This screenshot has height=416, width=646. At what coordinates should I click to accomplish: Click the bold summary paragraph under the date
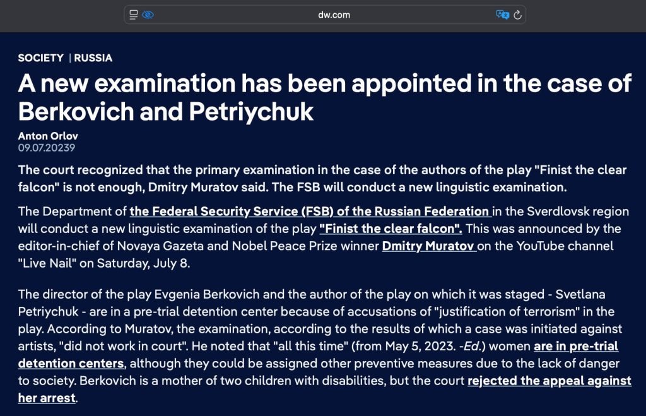point(322,179)
